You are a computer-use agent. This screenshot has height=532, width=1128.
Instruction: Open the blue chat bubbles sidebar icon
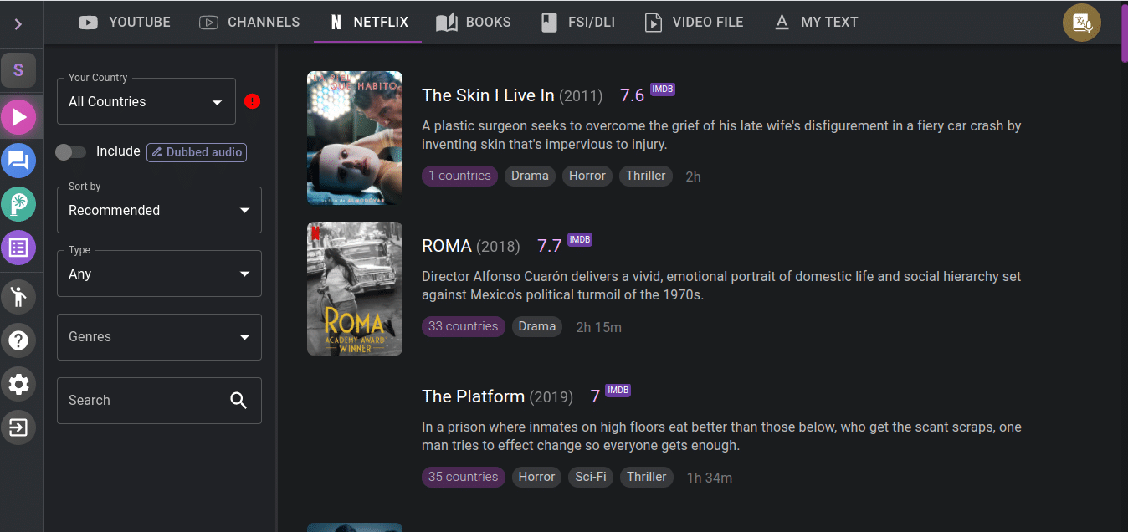pyautogui.click(x=18, y=161)
